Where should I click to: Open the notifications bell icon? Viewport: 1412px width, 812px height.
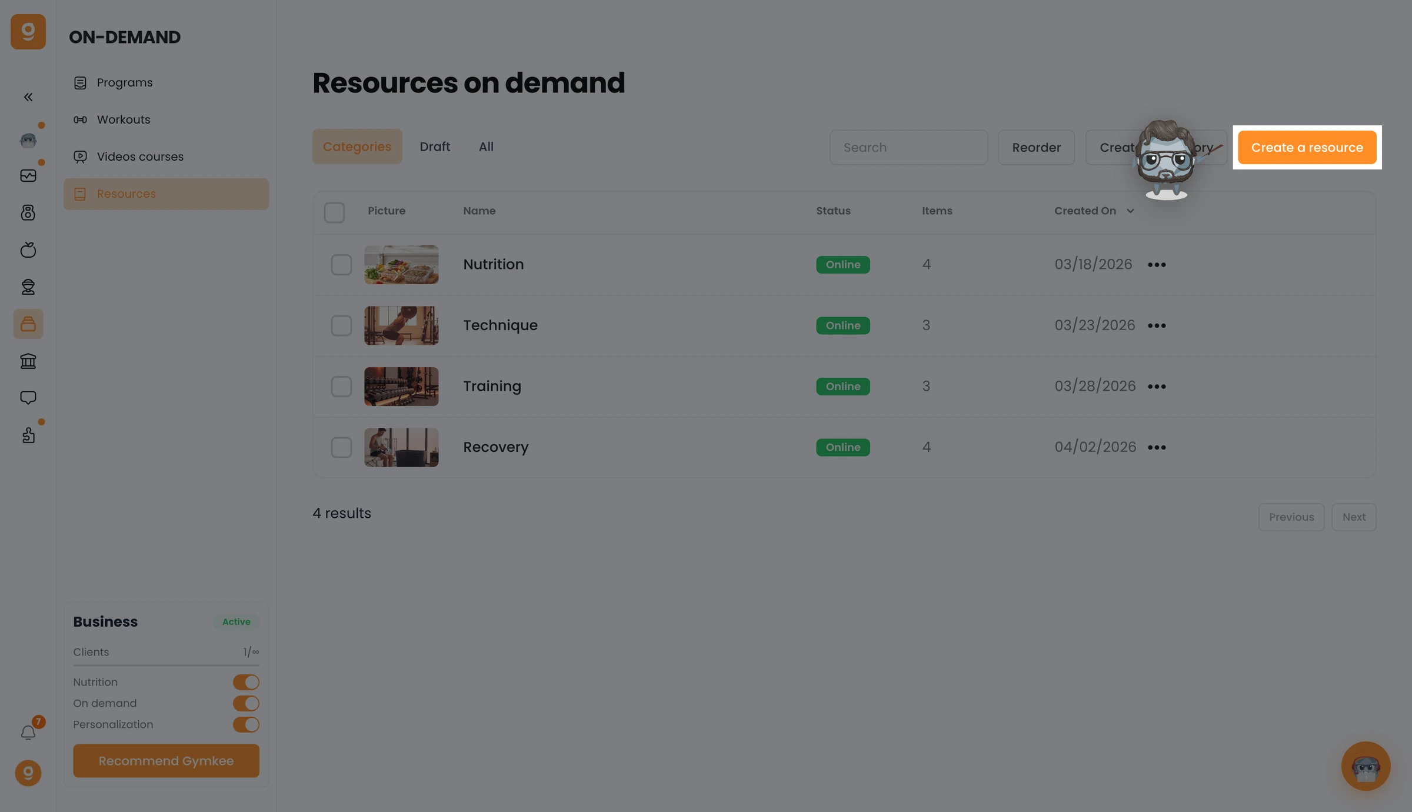[x=28, y=733]
